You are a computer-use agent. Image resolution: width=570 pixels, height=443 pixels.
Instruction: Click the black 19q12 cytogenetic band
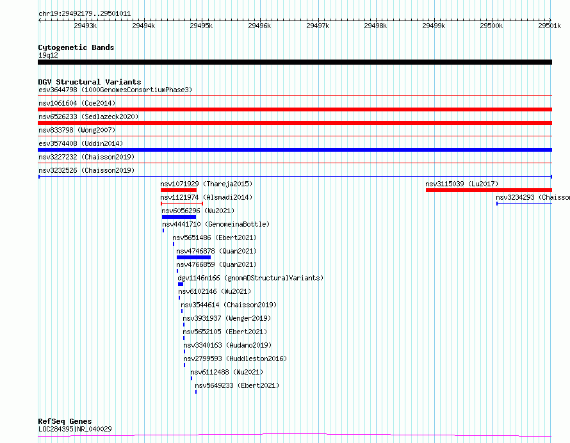click(x=295, y=62)
